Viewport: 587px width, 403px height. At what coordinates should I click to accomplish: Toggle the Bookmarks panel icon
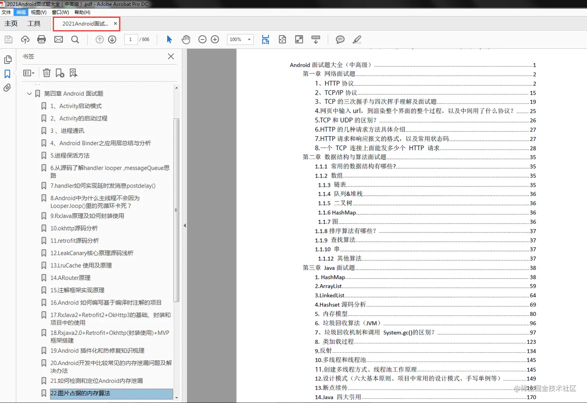click(x=7, y=74)
